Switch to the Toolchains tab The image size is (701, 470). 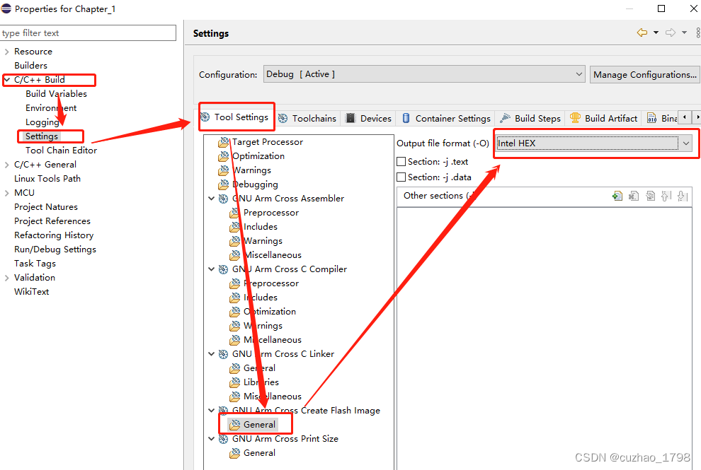(307, 118)
